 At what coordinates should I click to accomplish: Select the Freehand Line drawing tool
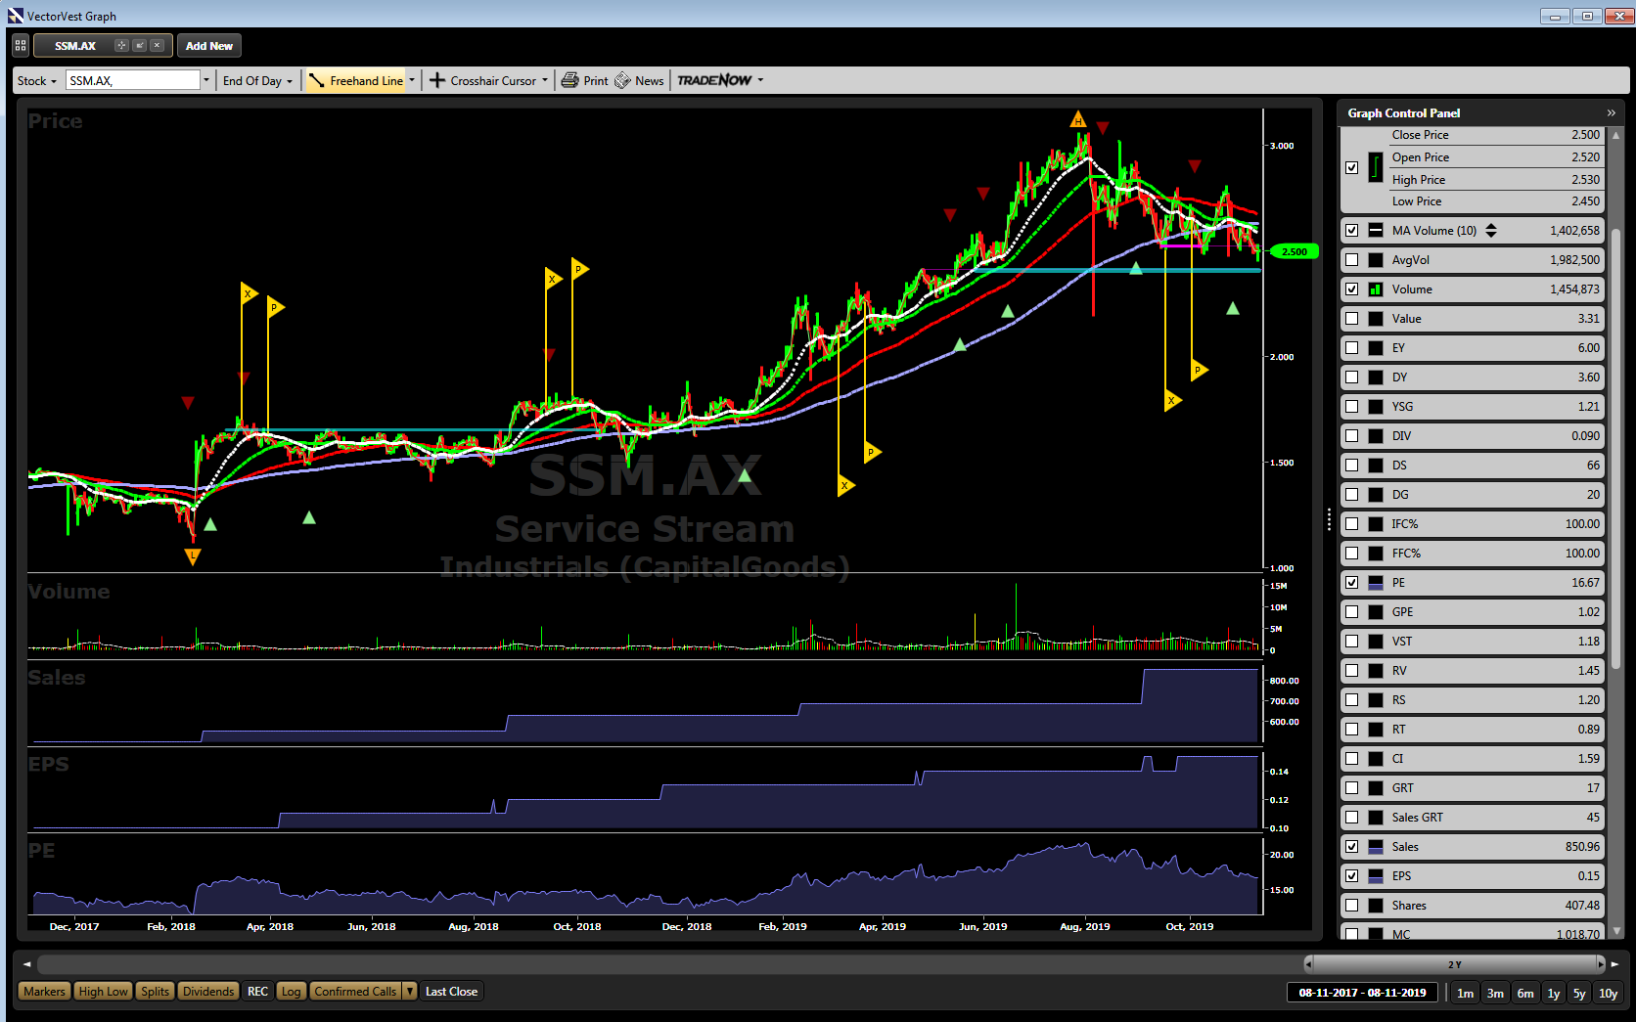point(356,81)
